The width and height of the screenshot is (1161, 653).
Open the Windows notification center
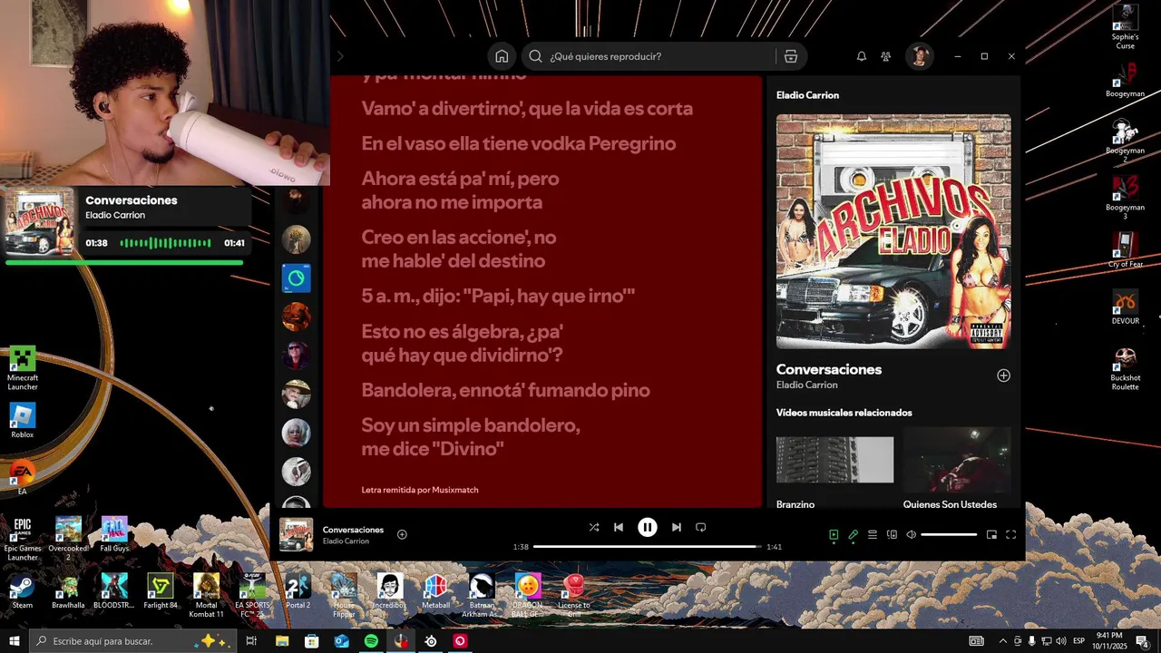pyautogui.click(x=1142, y=641)
